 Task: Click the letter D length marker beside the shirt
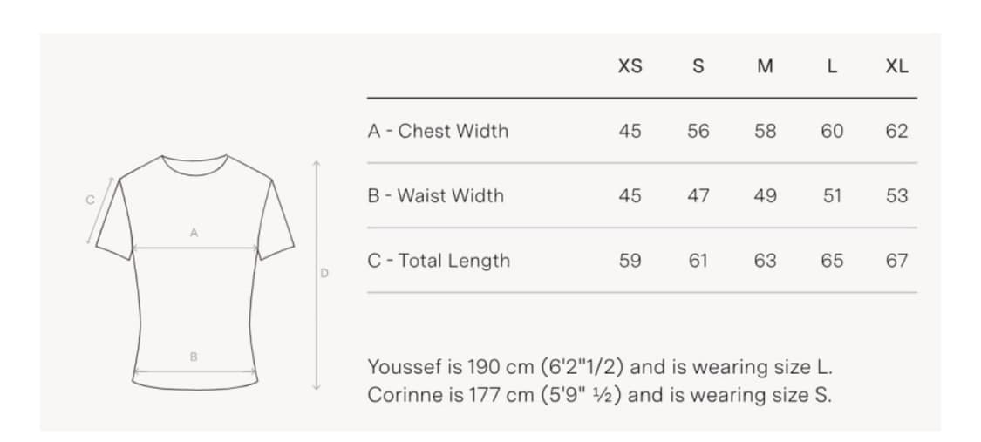324,273
